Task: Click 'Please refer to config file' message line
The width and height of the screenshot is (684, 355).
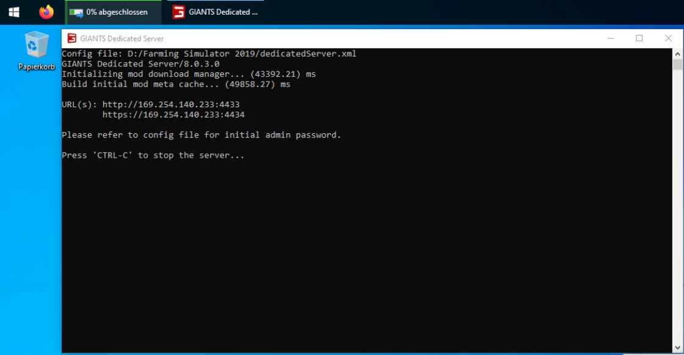Action: click(x=201, y=135)
